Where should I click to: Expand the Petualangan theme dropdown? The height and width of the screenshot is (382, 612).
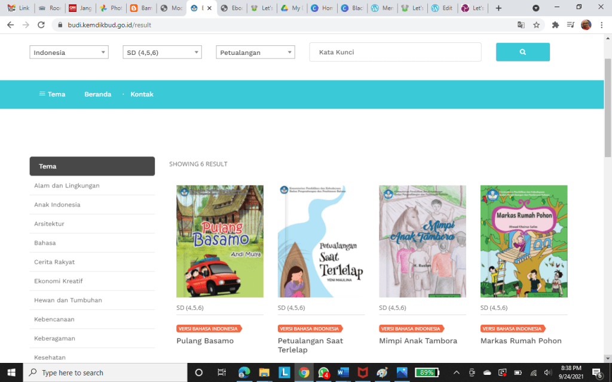click(x=255, y=53)
